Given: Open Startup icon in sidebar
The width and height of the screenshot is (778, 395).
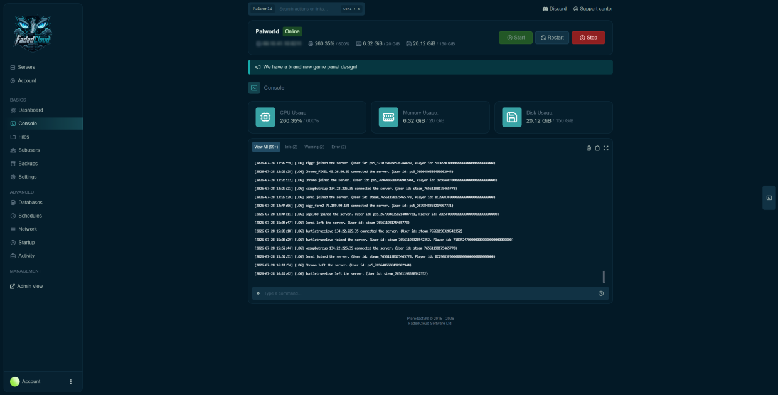Looking at the screenshot, I should coord(13,243).
